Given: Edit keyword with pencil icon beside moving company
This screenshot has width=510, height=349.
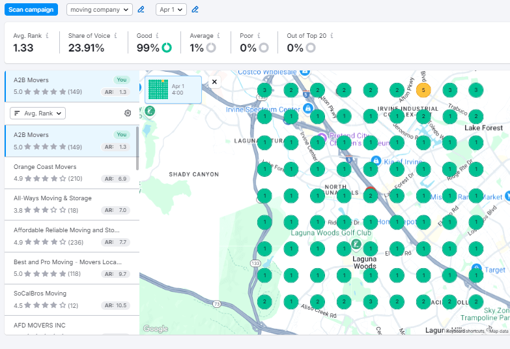Looking at the screenshot, I should pyautogui.click(x=141, y=9).
